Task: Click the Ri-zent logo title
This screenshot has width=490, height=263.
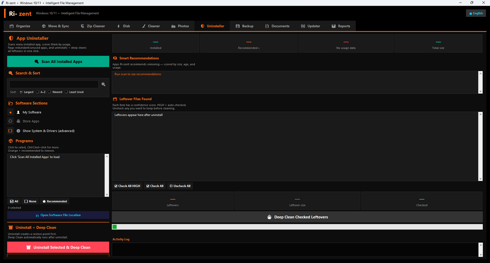Action: (20, 14)
